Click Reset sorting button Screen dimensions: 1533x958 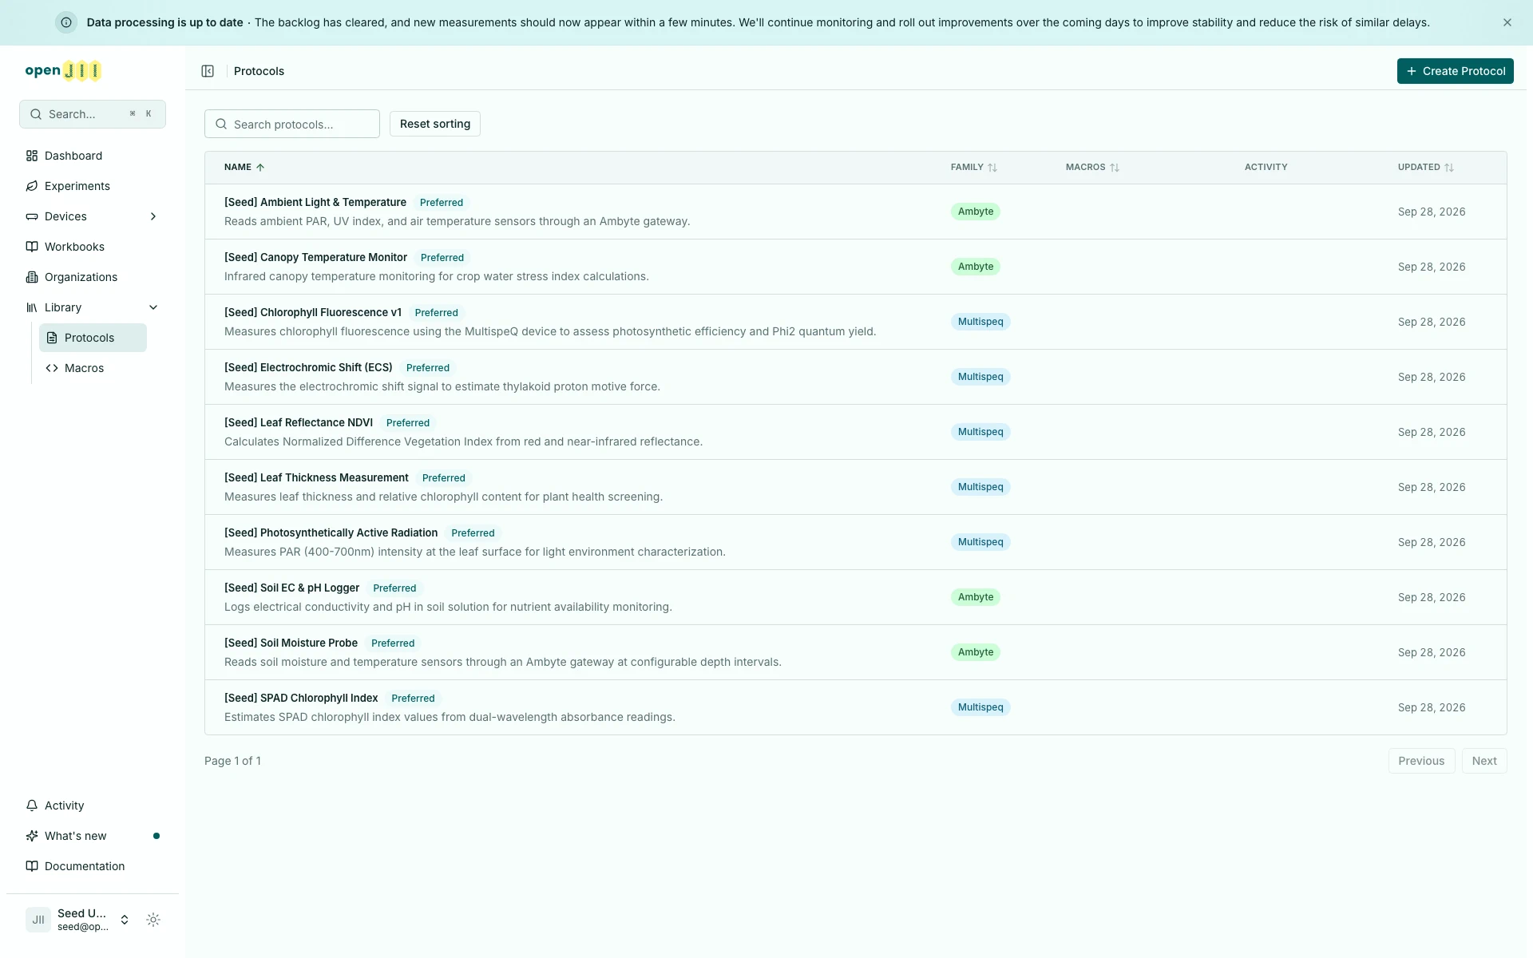435,124
